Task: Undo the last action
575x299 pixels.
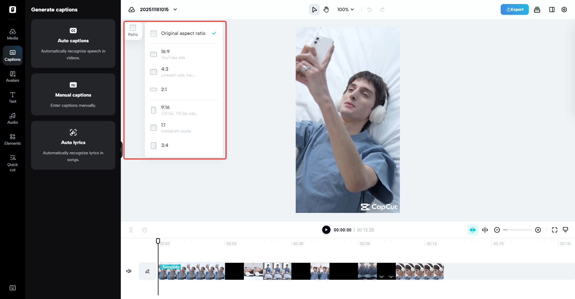Action: click(x=369, y=10)
